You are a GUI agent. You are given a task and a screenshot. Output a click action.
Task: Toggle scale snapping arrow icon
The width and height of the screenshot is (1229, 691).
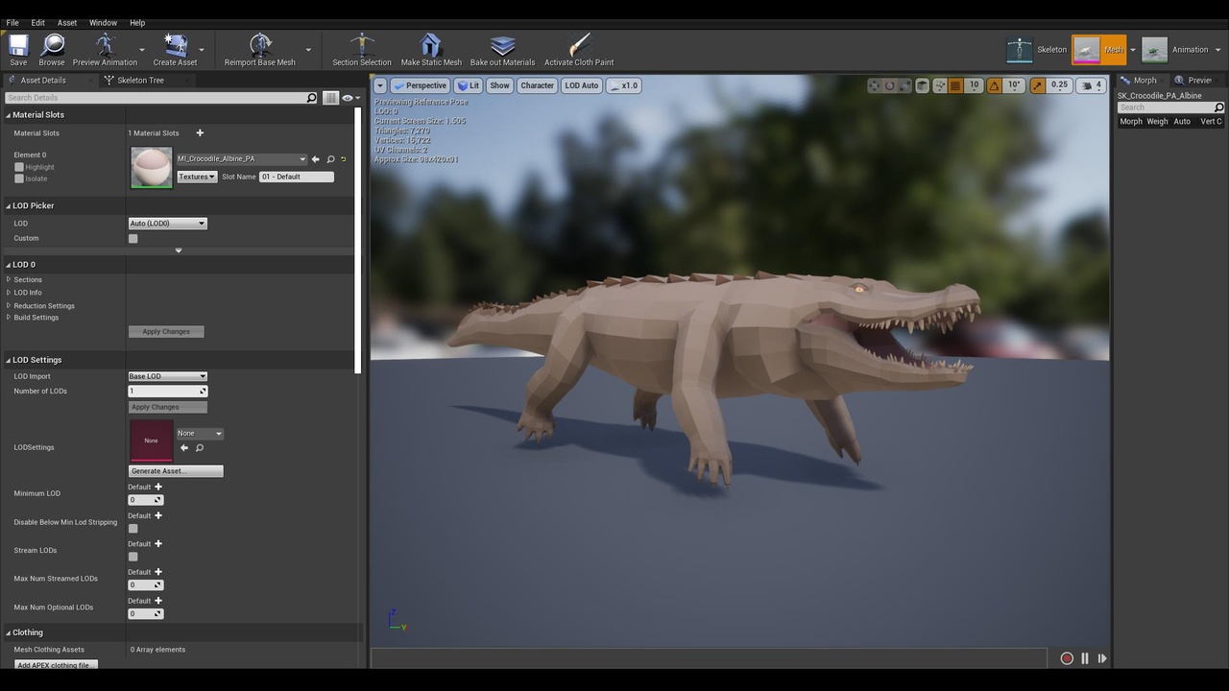point(1037,85)
